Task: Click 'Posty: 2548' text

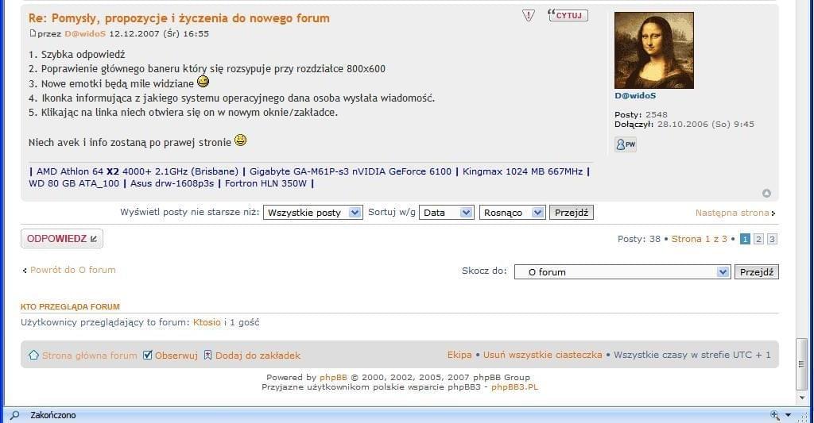Action: (642, 114)
